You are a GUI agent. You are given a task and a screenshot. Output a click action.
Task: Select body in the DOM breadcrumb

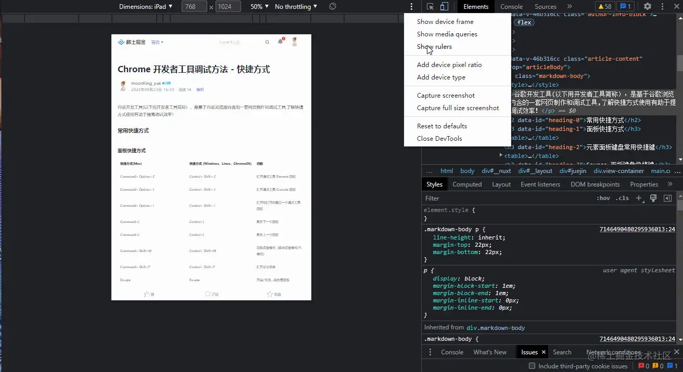[467, 171]
